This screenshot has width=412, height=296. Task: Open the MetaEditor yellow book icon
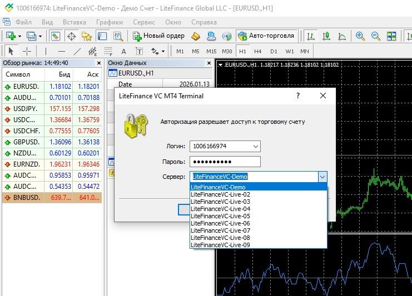196,36
